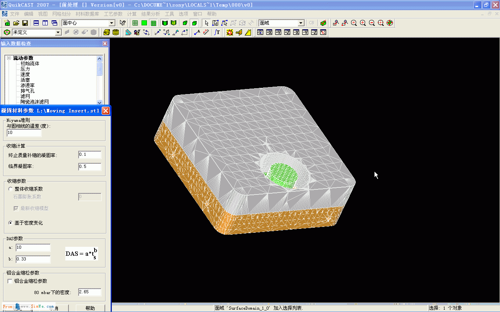Image resolution: width=500 pixels, height=312 pixels.
Task: Tile windows horizontally icon
Action: point(36,23)
